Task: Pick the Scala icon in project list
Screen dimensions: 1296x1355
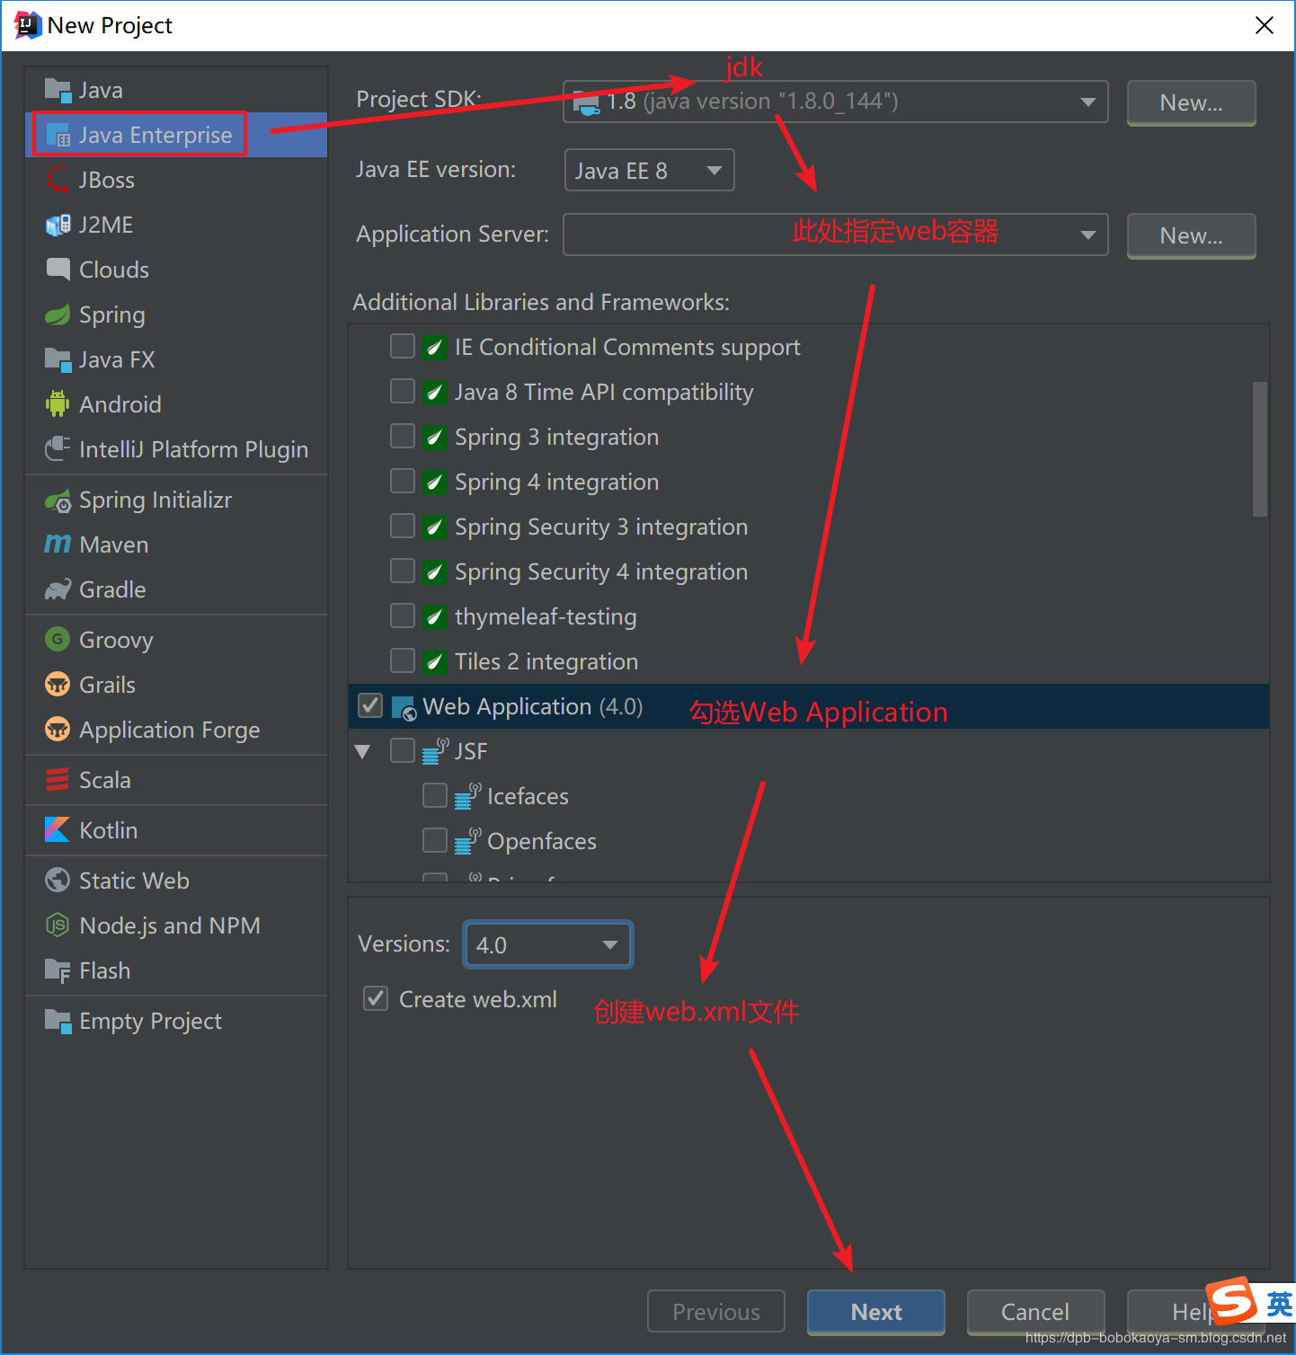Action: pos(58,780)
